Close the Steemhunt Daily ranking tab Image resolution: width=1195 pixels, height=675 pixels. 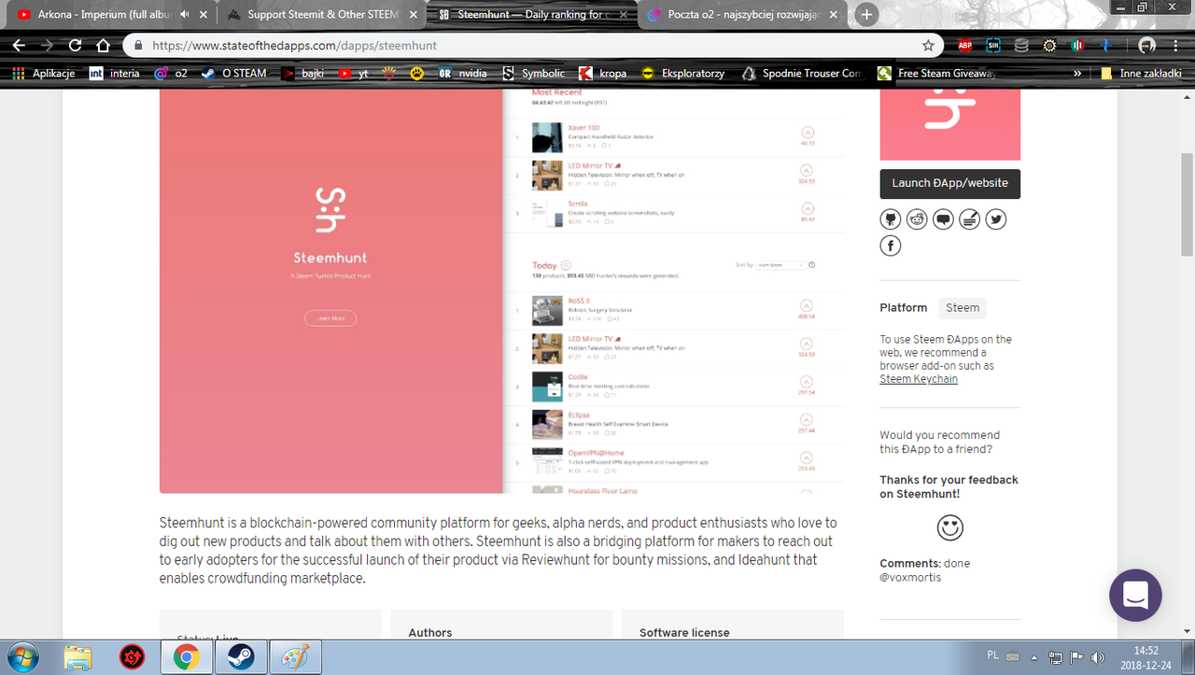(625, 15)
